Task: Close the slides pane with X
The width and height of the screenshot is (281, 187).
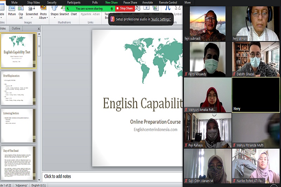Action: click(39, 28)
